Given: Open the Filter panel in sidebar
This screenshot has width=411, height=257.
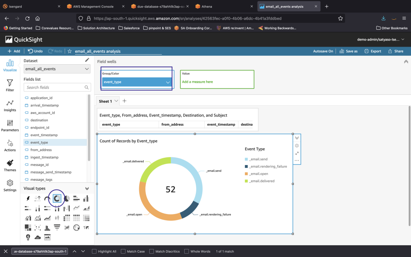Looking at the screenshot, I should pyautogui.click(x=10, y=85).
